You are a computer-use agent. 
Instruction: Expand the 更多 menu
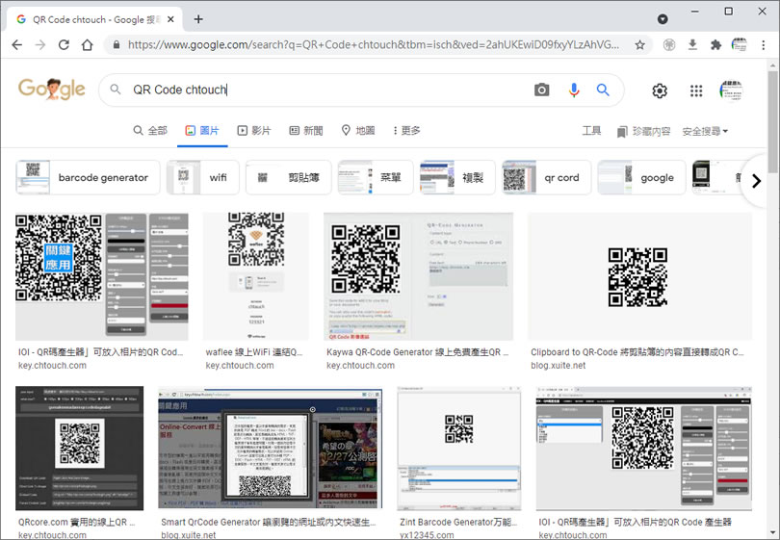406,131
